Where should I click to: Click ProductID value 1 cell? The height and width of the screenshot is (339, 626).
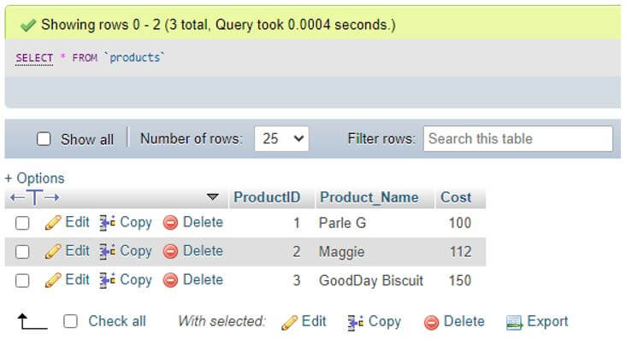point(296,223)
